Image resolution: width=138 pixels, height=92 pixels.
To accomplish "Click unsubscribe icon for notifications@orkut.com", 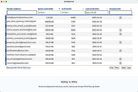I will pos(120,50).
